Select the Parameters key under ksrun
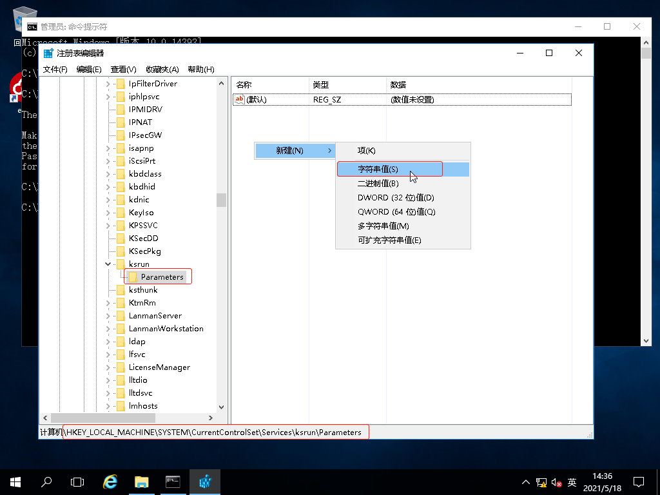Image resolution: width=660 pixels, height=495 pixels. (x=162, y=277)
